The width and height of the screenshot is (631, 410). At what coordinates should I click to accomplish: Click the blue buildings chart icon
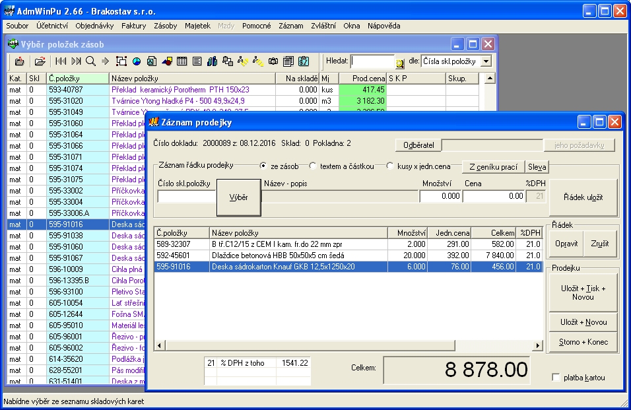click(212, 61)
